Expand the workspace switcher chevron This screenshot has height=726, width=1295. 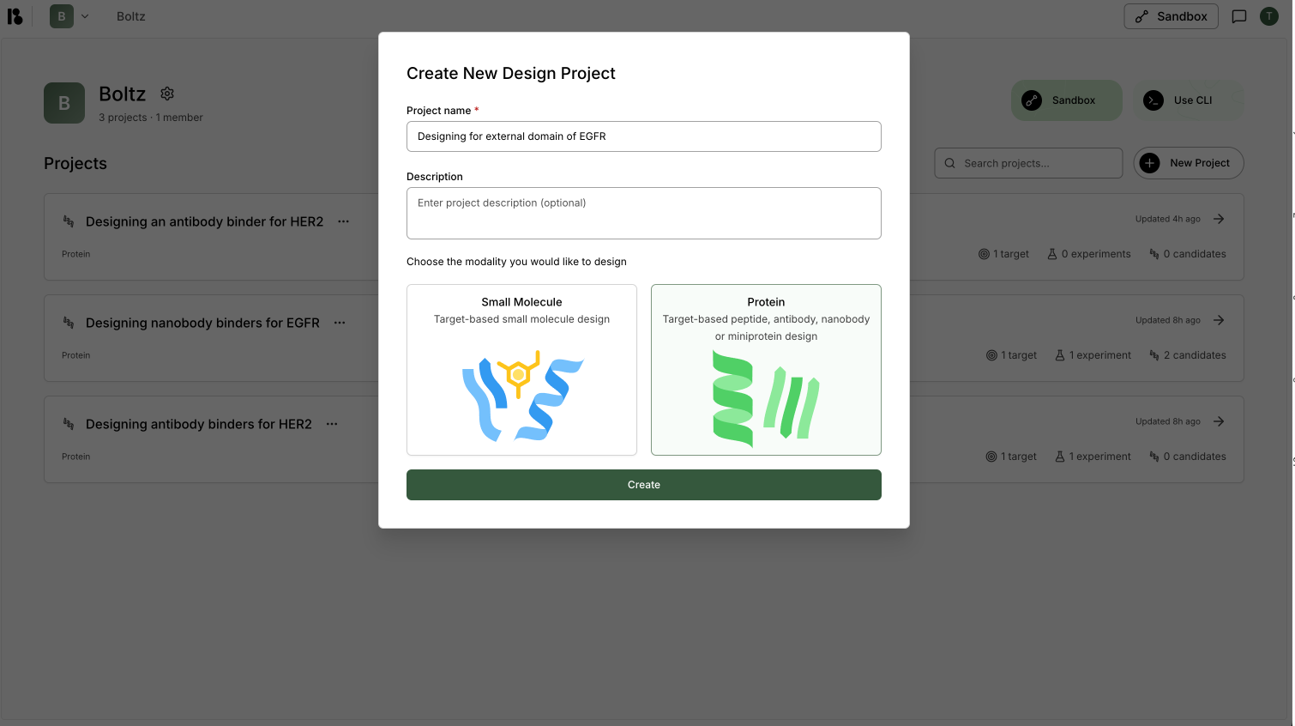pos(84,15)
